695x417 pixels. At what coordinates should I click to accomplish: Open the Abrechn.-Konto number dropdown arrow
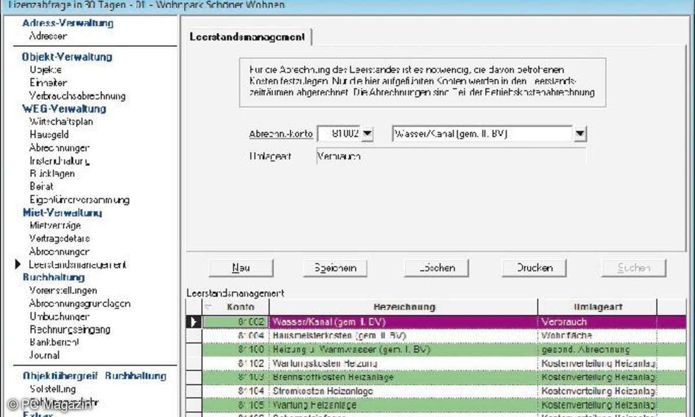tap(367, 133)
